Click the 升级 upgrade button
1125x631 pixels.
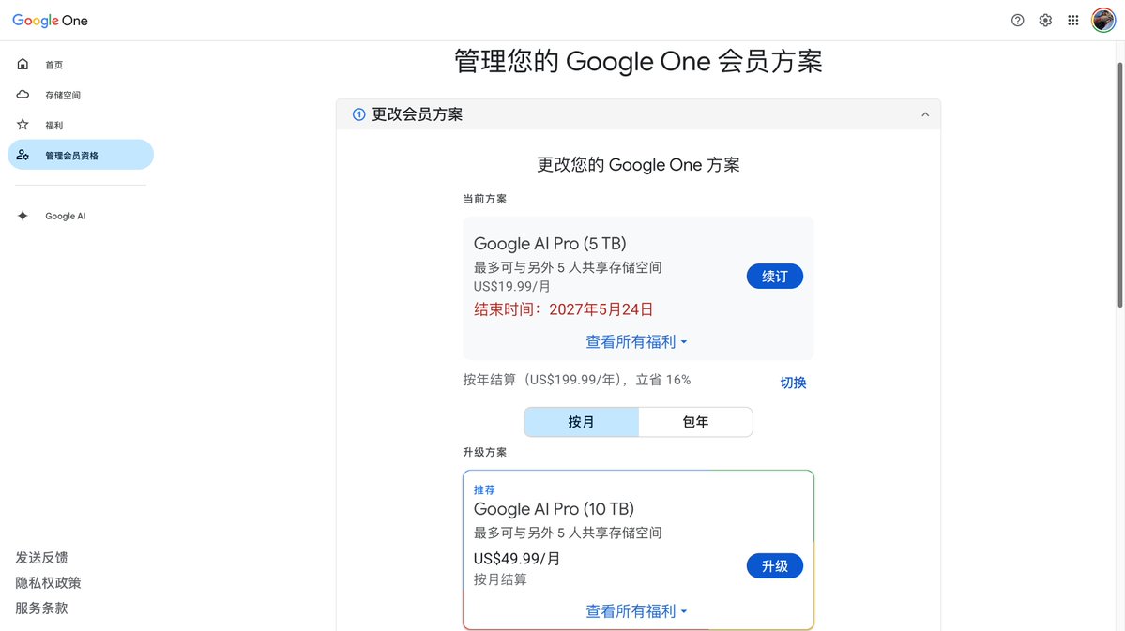pos(774,566)
